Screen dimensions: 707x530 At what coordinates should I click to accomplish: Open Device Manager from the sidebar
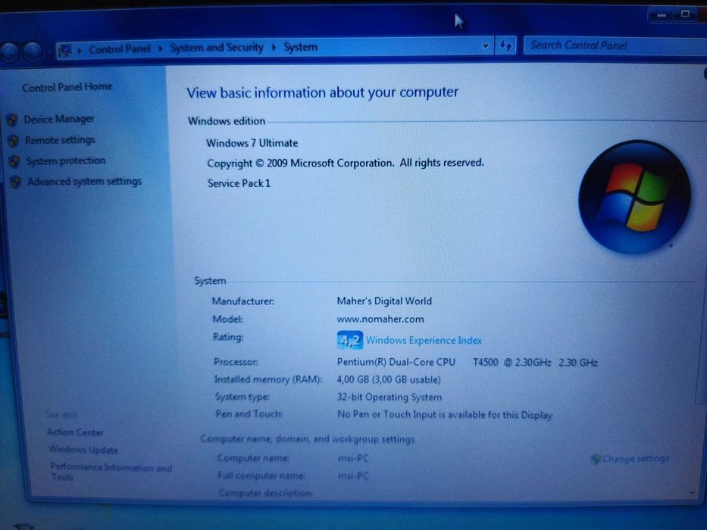click(x=59, y=120)
